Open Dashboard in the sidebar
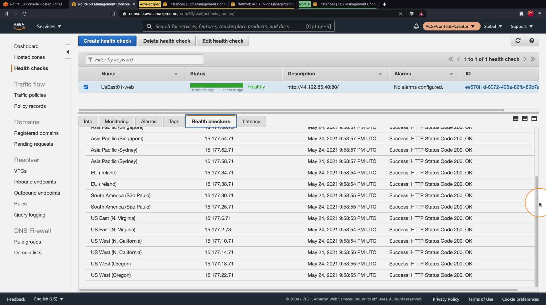Image resolution: width=546 pixels, height=305 pixels. pyautogui.click(x=26, y=46)
